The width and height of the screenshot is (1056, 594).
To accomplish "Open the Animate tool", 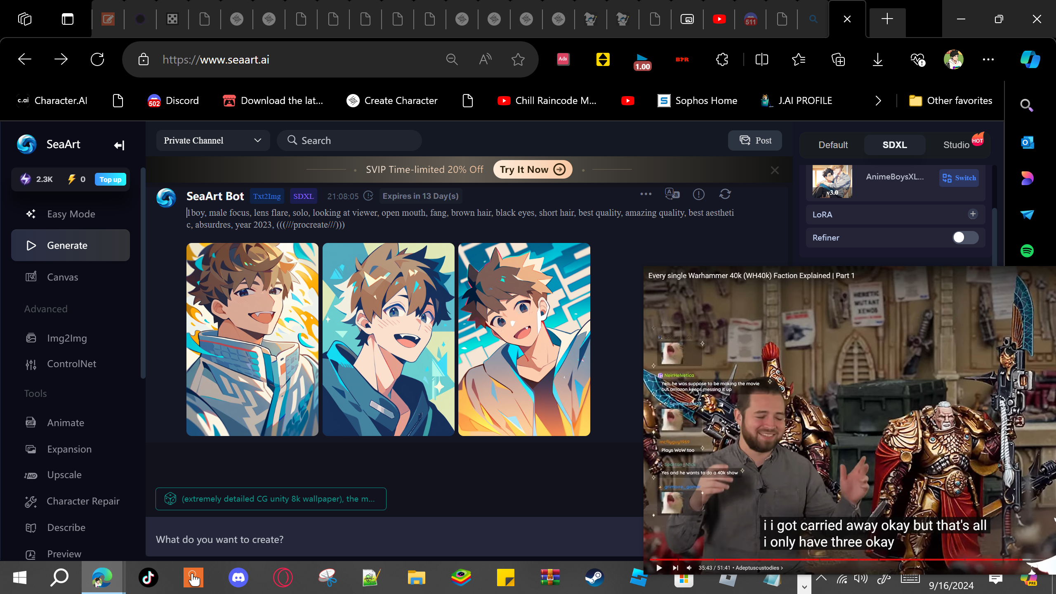I will point(71,423).
